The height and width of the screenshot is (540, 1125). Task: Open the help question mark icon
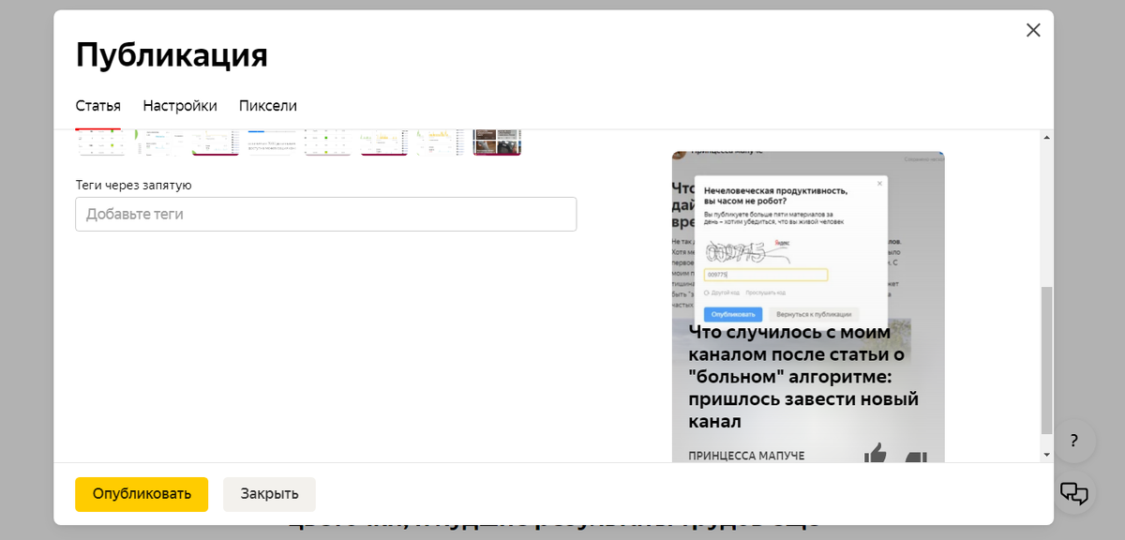1074,442
